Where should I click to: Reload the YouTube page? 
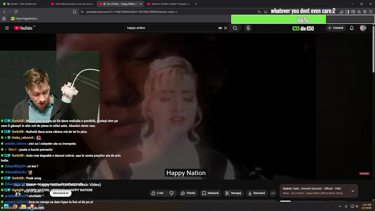tap(16, 12)
